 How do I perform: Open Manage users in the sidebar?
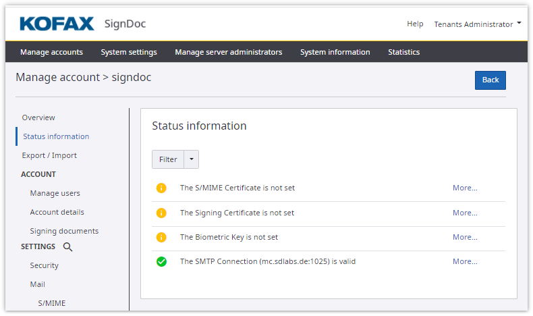click(x=55, y=193)
